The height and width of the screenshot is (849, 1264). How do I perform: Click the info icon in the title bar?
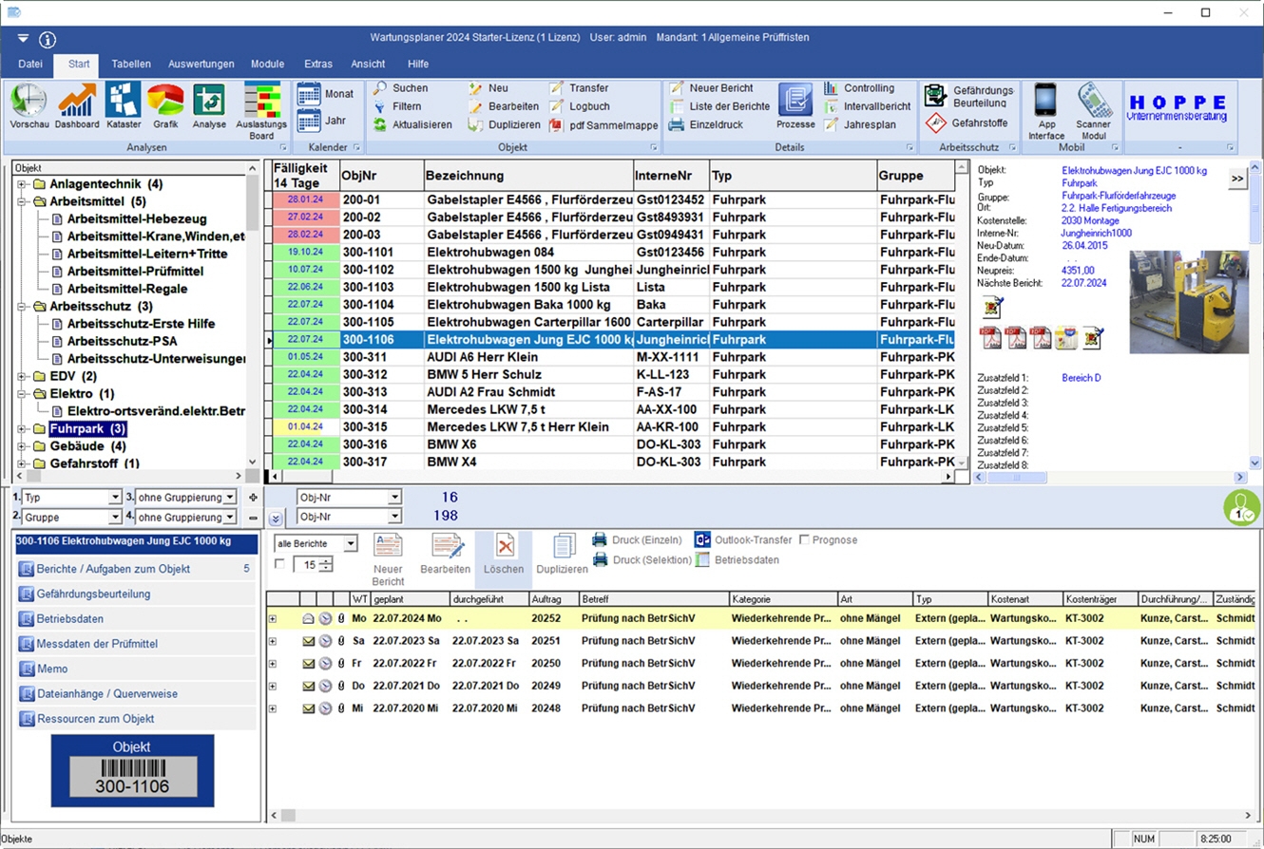point(48,39)
